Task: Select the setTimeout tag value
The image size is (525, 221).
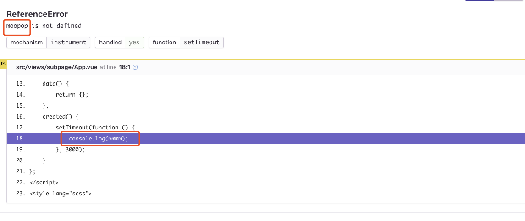Action: click(202, 43)
